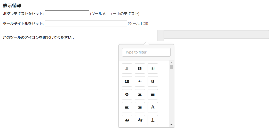Select the solid address card icon
This screenshot has height=130, width=272.
coord(127,81)
